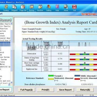The image size is (97, 97).
Task: Click the left panel's partially visible report button
Action: [x=6, y=90]
